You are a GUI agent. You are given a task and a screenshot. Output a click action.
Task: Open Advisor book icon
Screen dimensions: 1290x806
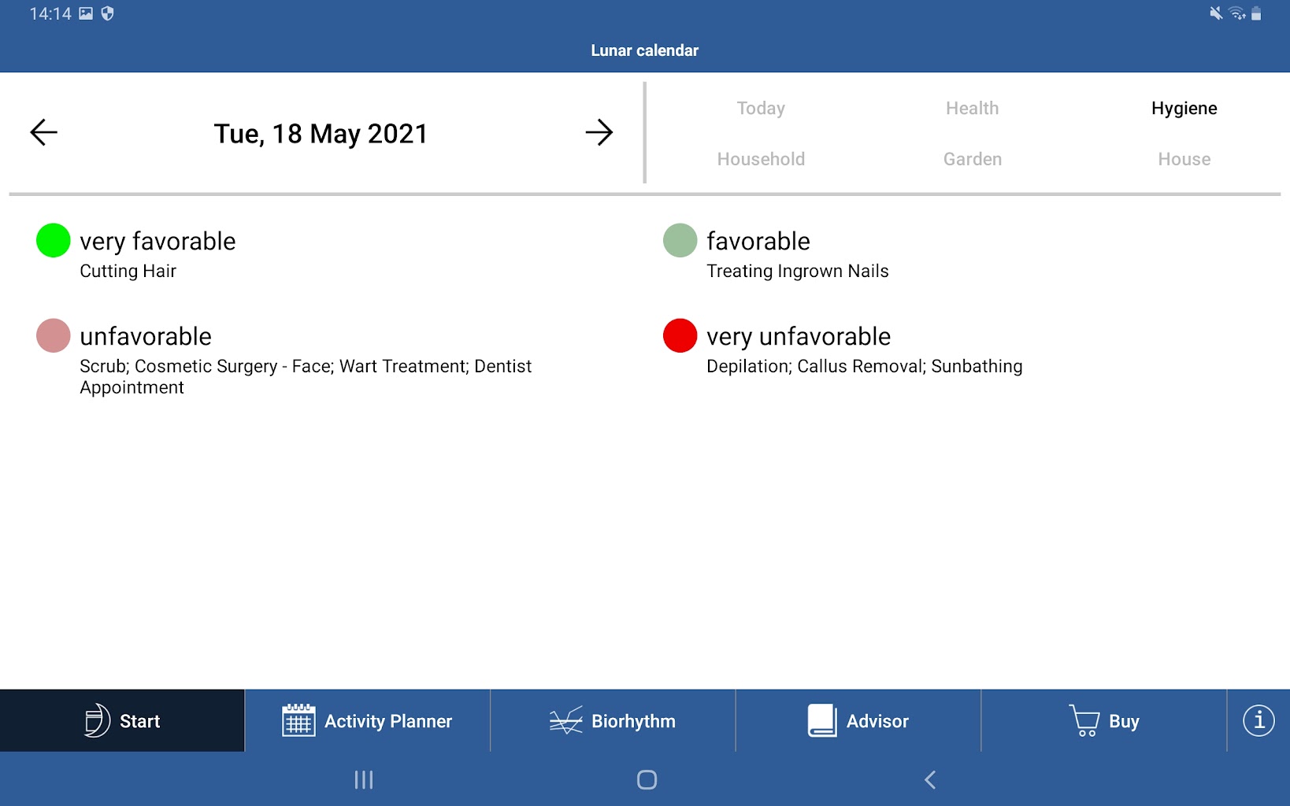point(821,720)
